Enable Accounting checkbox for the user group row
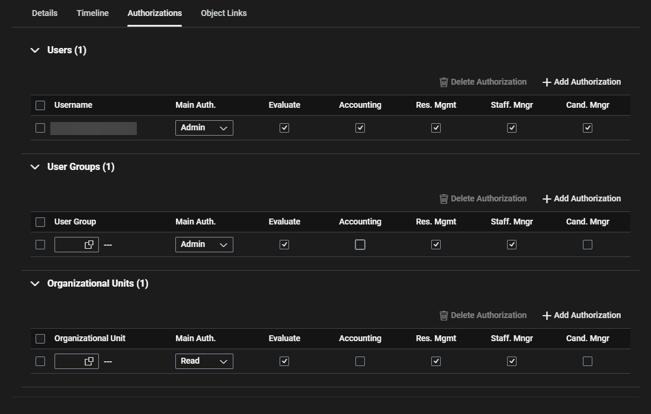This screenshot has width=651, height=414. 360,245
